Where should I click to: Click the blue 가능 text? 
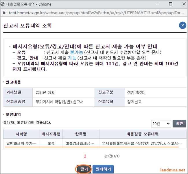tap(72, 58)
